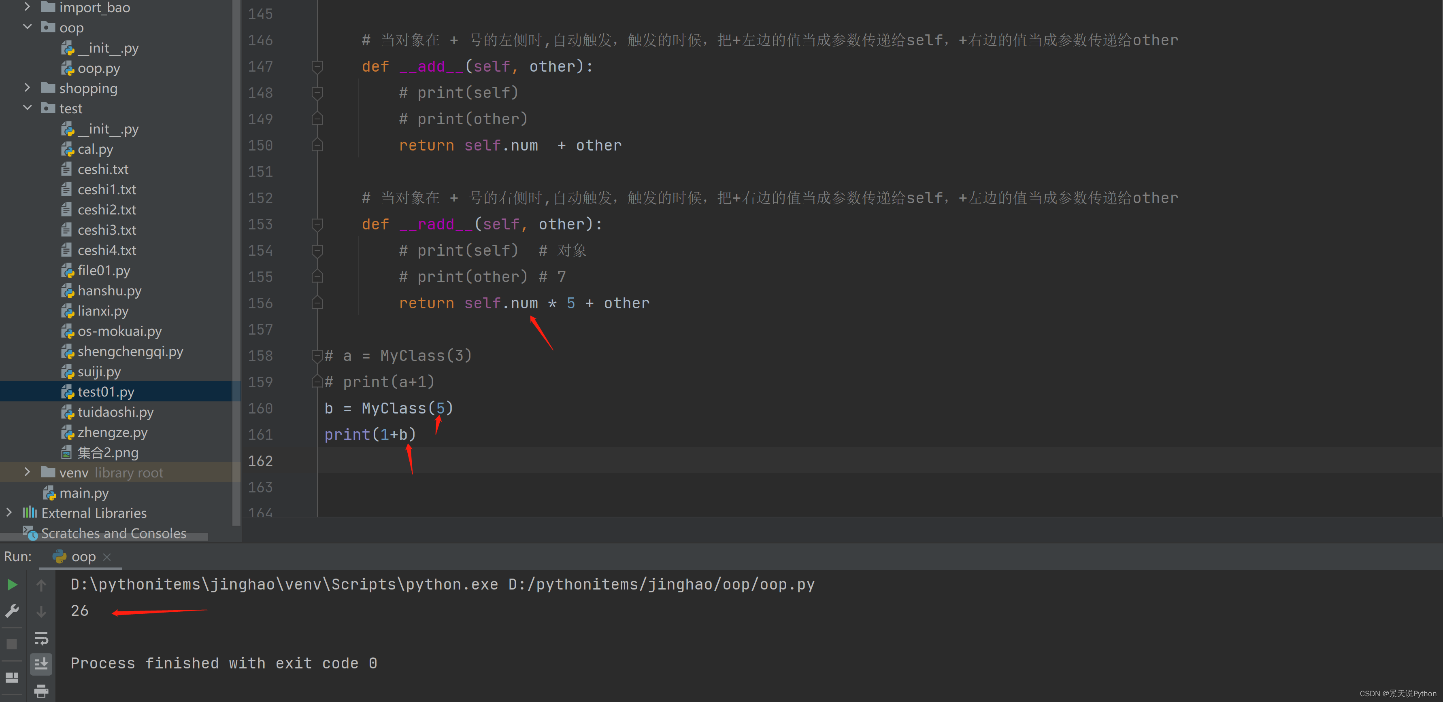Image resolution: width=1443 pixels, height=702 pixels.
Task: Toggle scroll to end of console output
Action: tap(41, 664)
